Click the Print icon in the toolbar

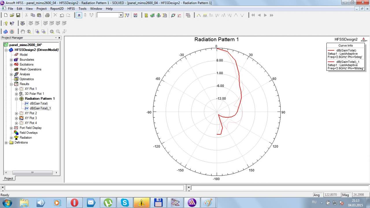[47, 15]
